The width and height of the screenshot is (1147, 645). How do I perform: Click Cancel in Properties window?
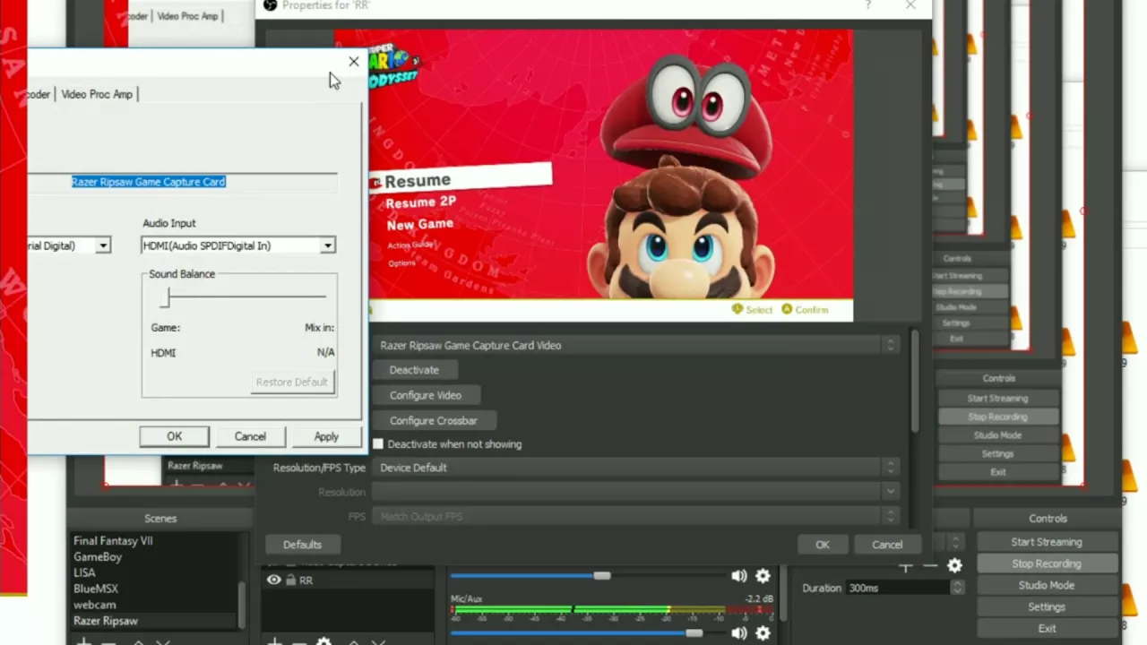887,545
